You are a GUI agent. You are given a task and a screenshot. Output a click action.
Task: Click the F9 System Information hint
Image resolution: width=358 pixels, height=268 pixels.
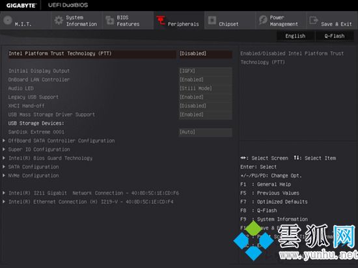click(x=274, y=219)
